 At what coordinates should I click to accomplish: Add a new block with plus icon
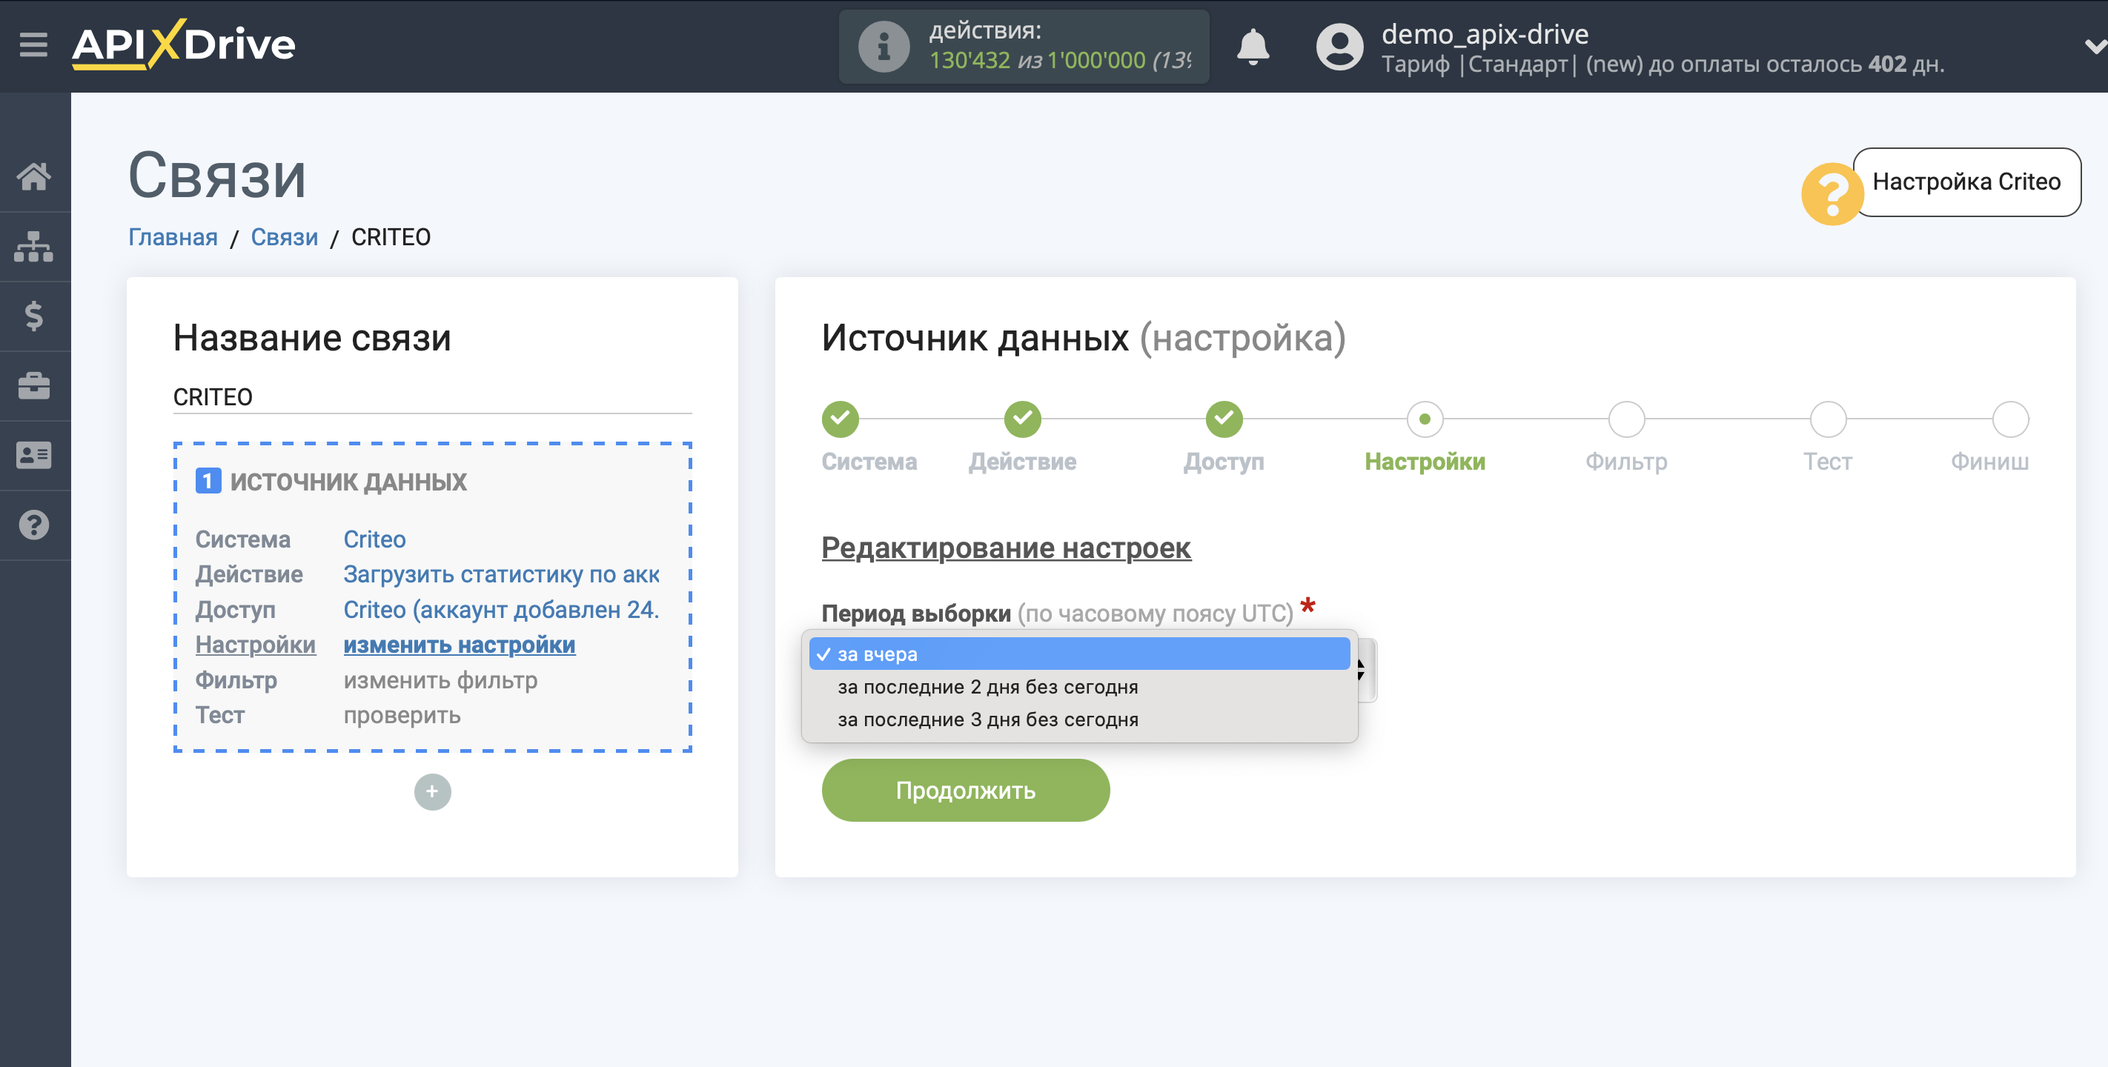click(x=432, y=792)
